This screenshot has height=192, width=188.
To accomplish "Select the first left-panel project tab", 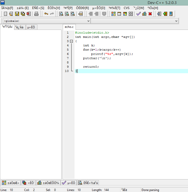I will click(x=7, y=27).
